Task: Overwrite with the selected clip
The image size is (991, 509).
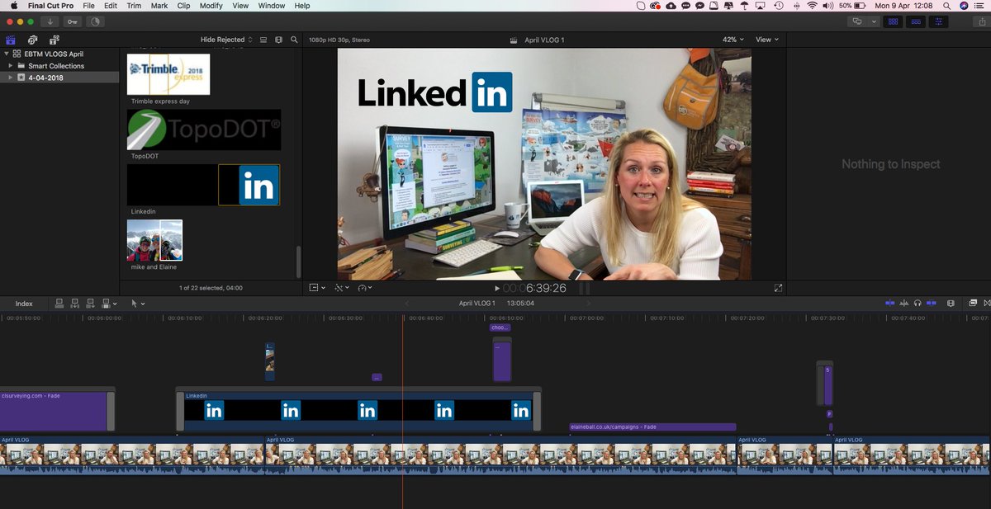Action: (x=104, y=304)
